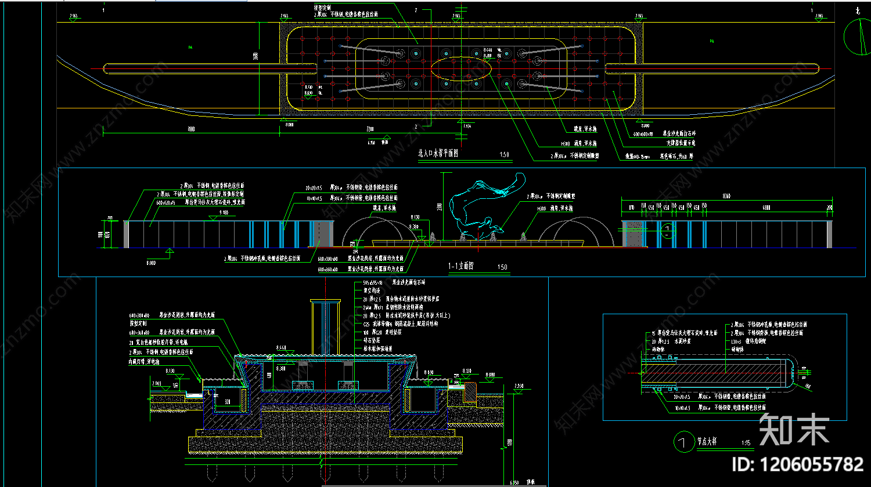Select the 1-1立面图 drawing title
The image size is (871, 487).
pos(460,266)
